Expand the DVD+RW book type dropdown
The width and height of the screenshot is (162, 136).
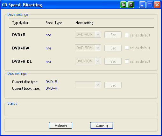tap(88, 48)
